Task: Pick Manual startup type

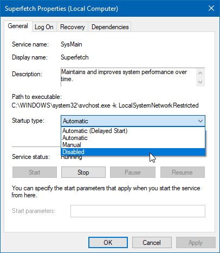Action: coord(133,145)
